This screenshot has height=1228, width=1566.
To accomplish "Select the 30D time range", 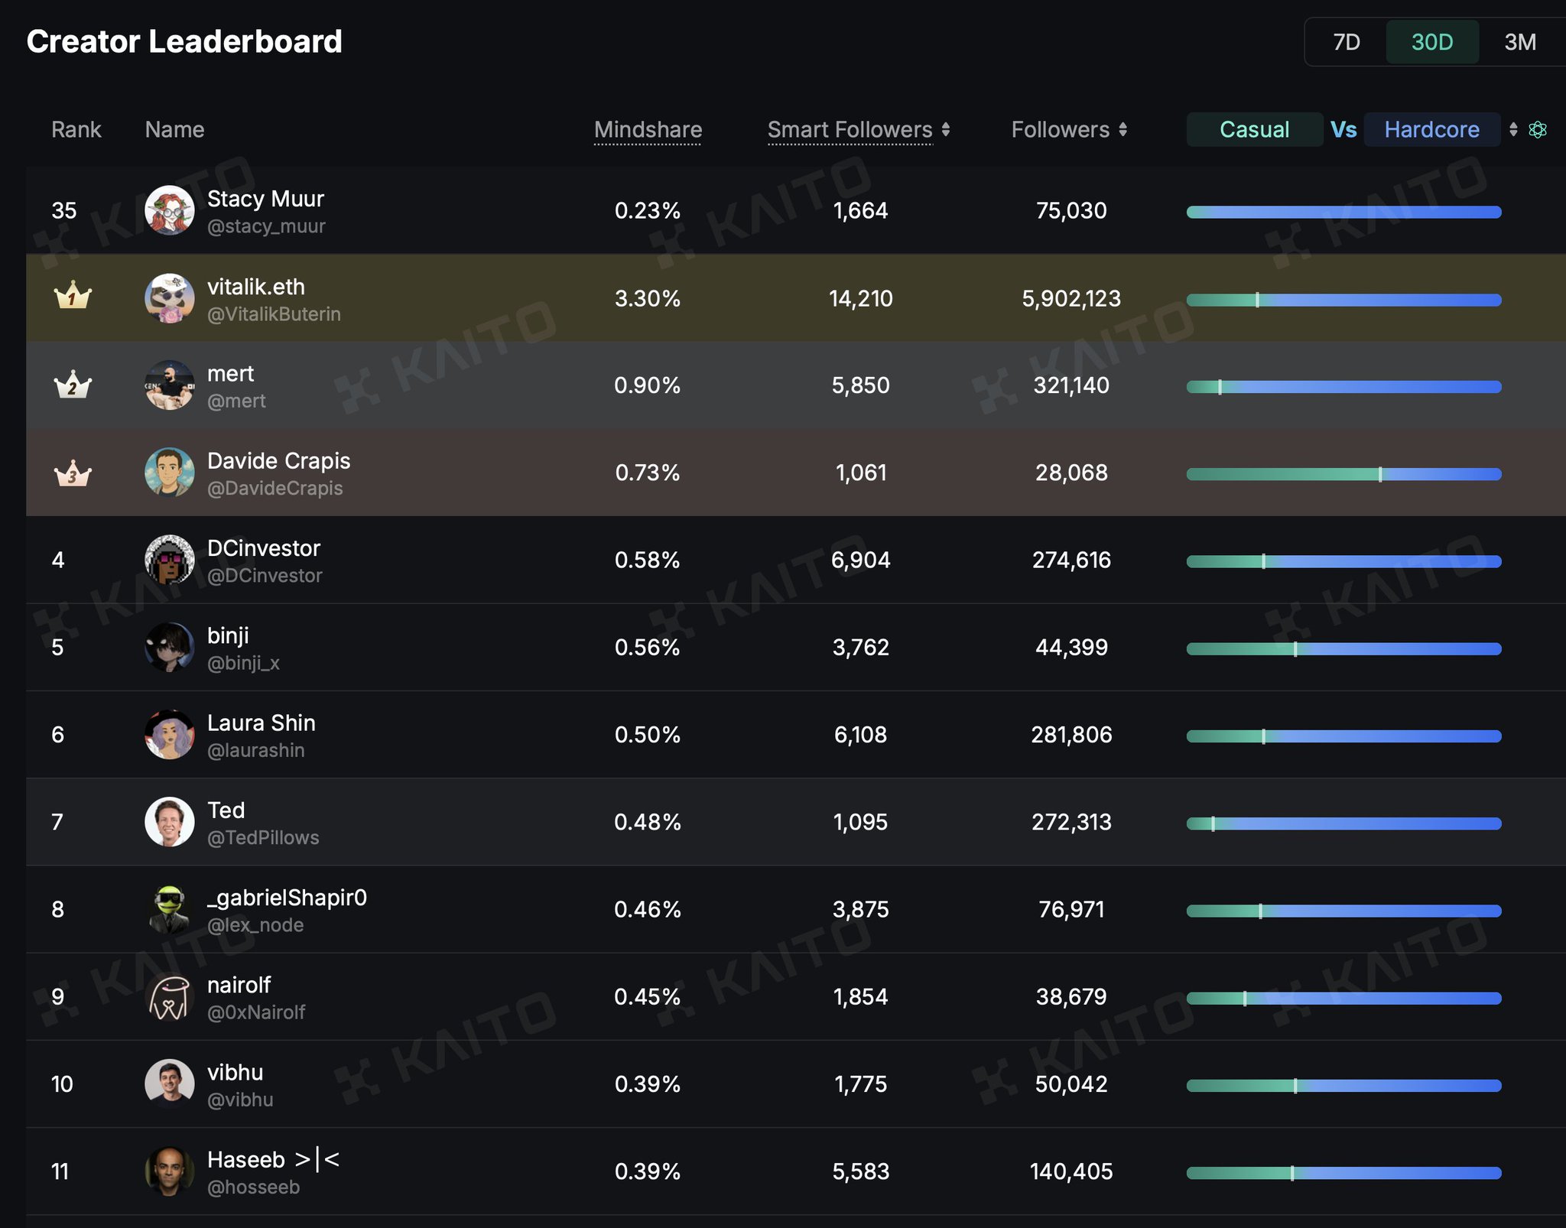I will pyautogui.click(x=1431, y=42).
